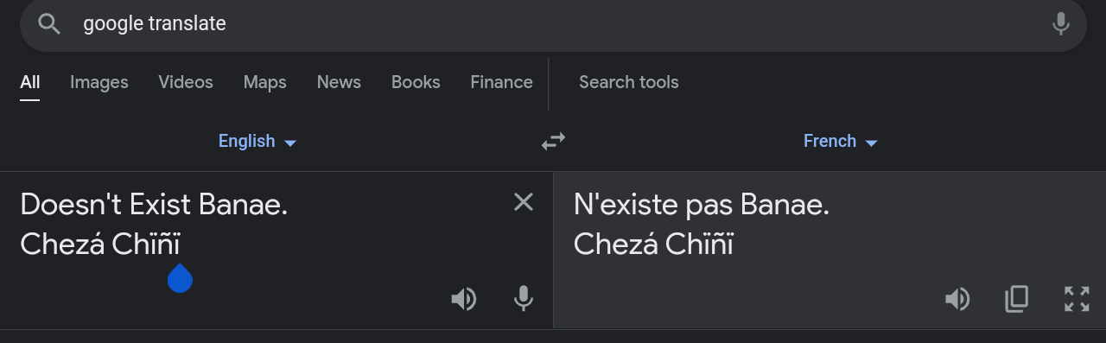Select the Books tab
Image resolution: width=1106 pixels, height=343 pixels.
[x=416, y=82]
